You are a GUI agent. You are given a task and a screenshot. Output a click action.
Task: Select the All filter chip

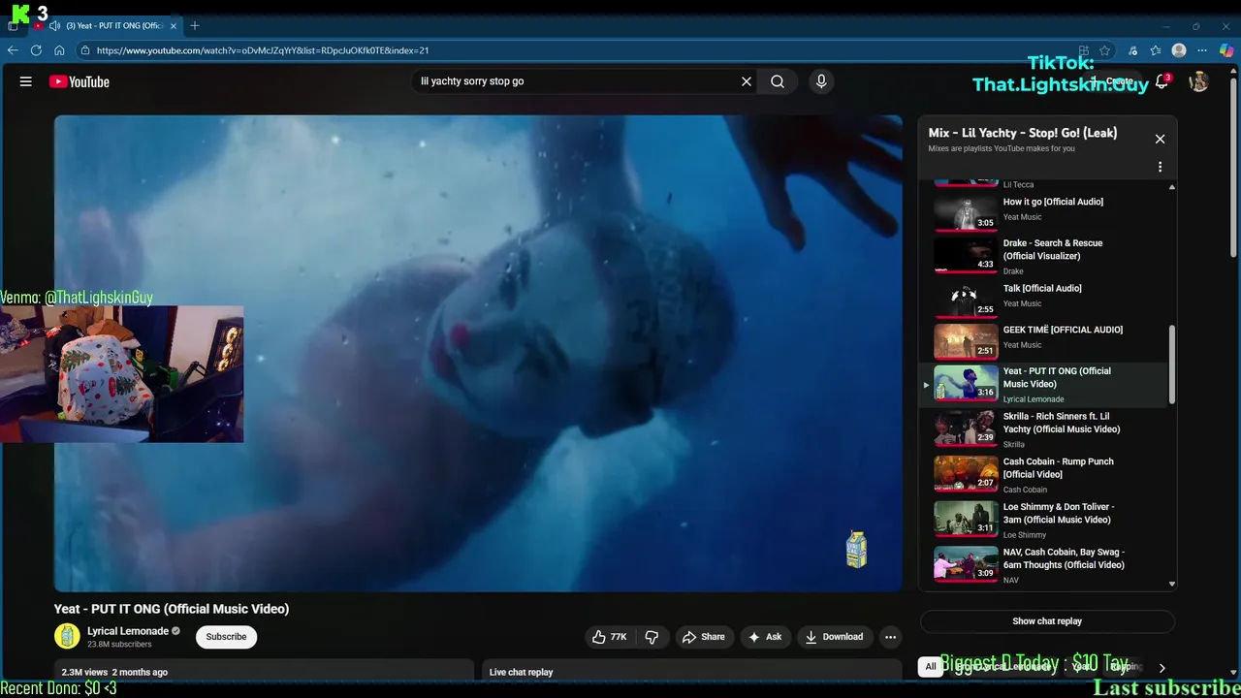[x=931, y=667]
